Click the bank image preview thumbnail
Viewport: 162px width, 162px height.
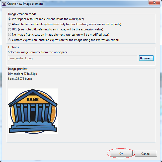33,111
